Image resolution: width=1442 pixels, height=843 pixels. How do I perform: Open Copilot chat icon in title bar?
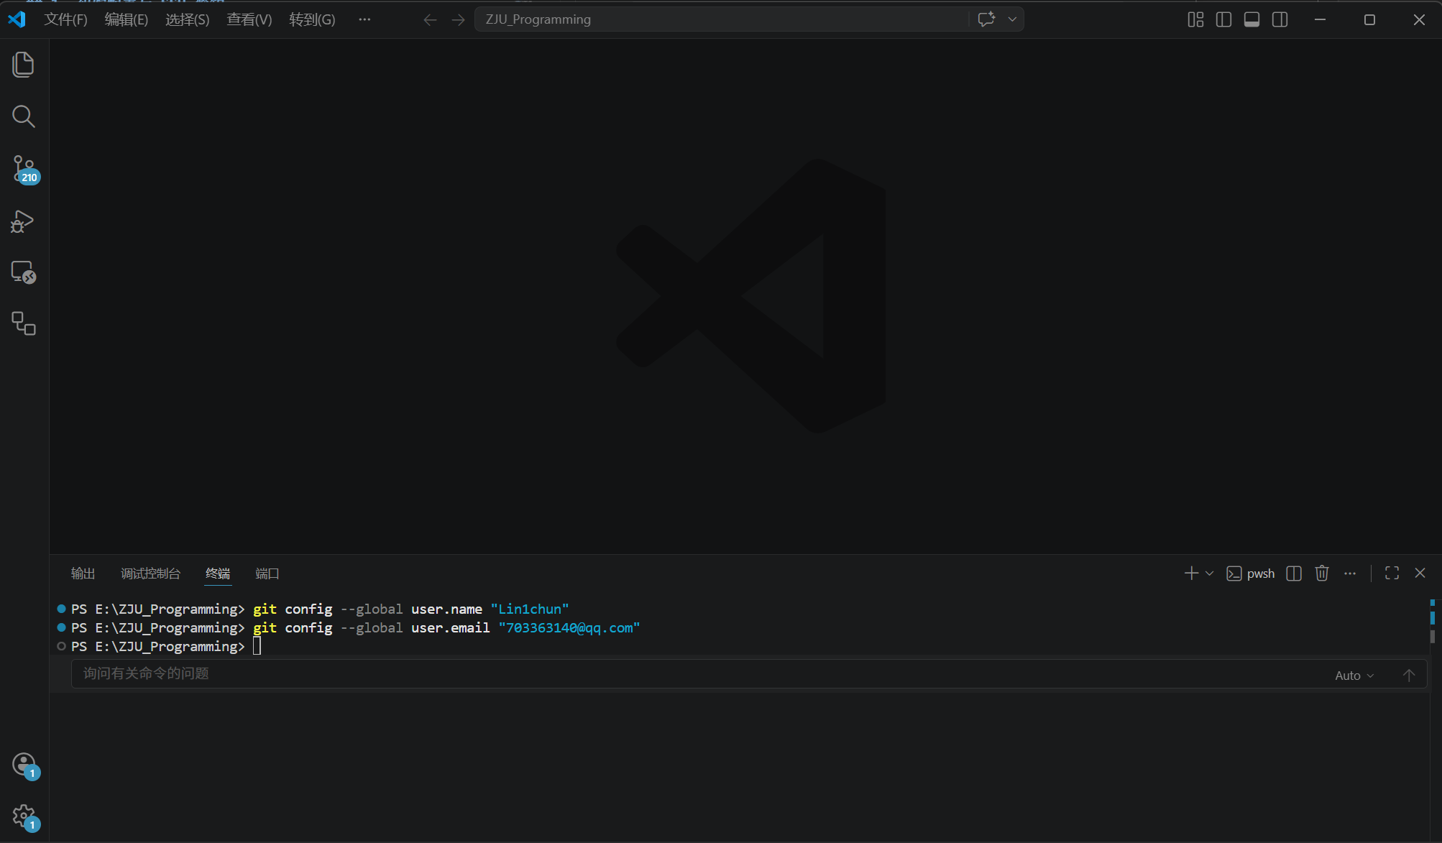click(986, 19)
